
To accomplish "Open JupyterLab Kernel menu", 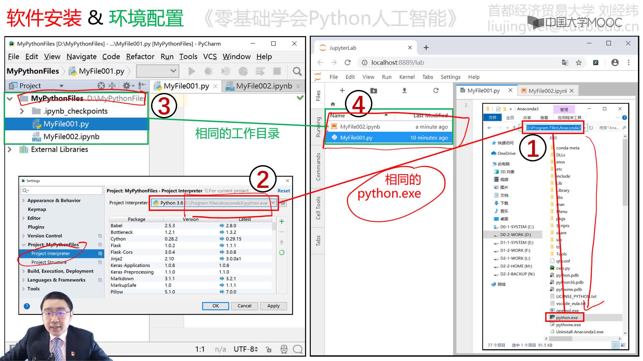I will pos(407,77).
